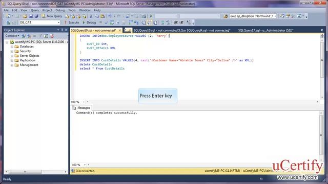328x184 pixels.
Task: Open the View menu
Action: 24,10
